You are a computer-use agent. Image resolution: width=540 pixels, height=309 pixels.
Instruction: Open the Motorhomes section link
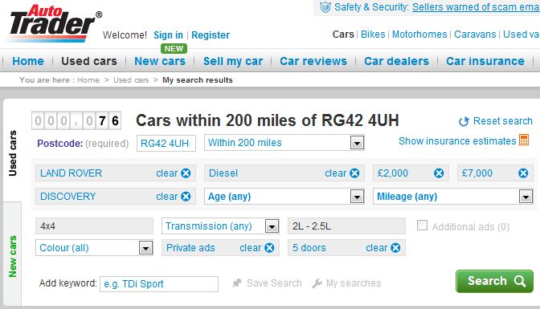pos(419,35)
